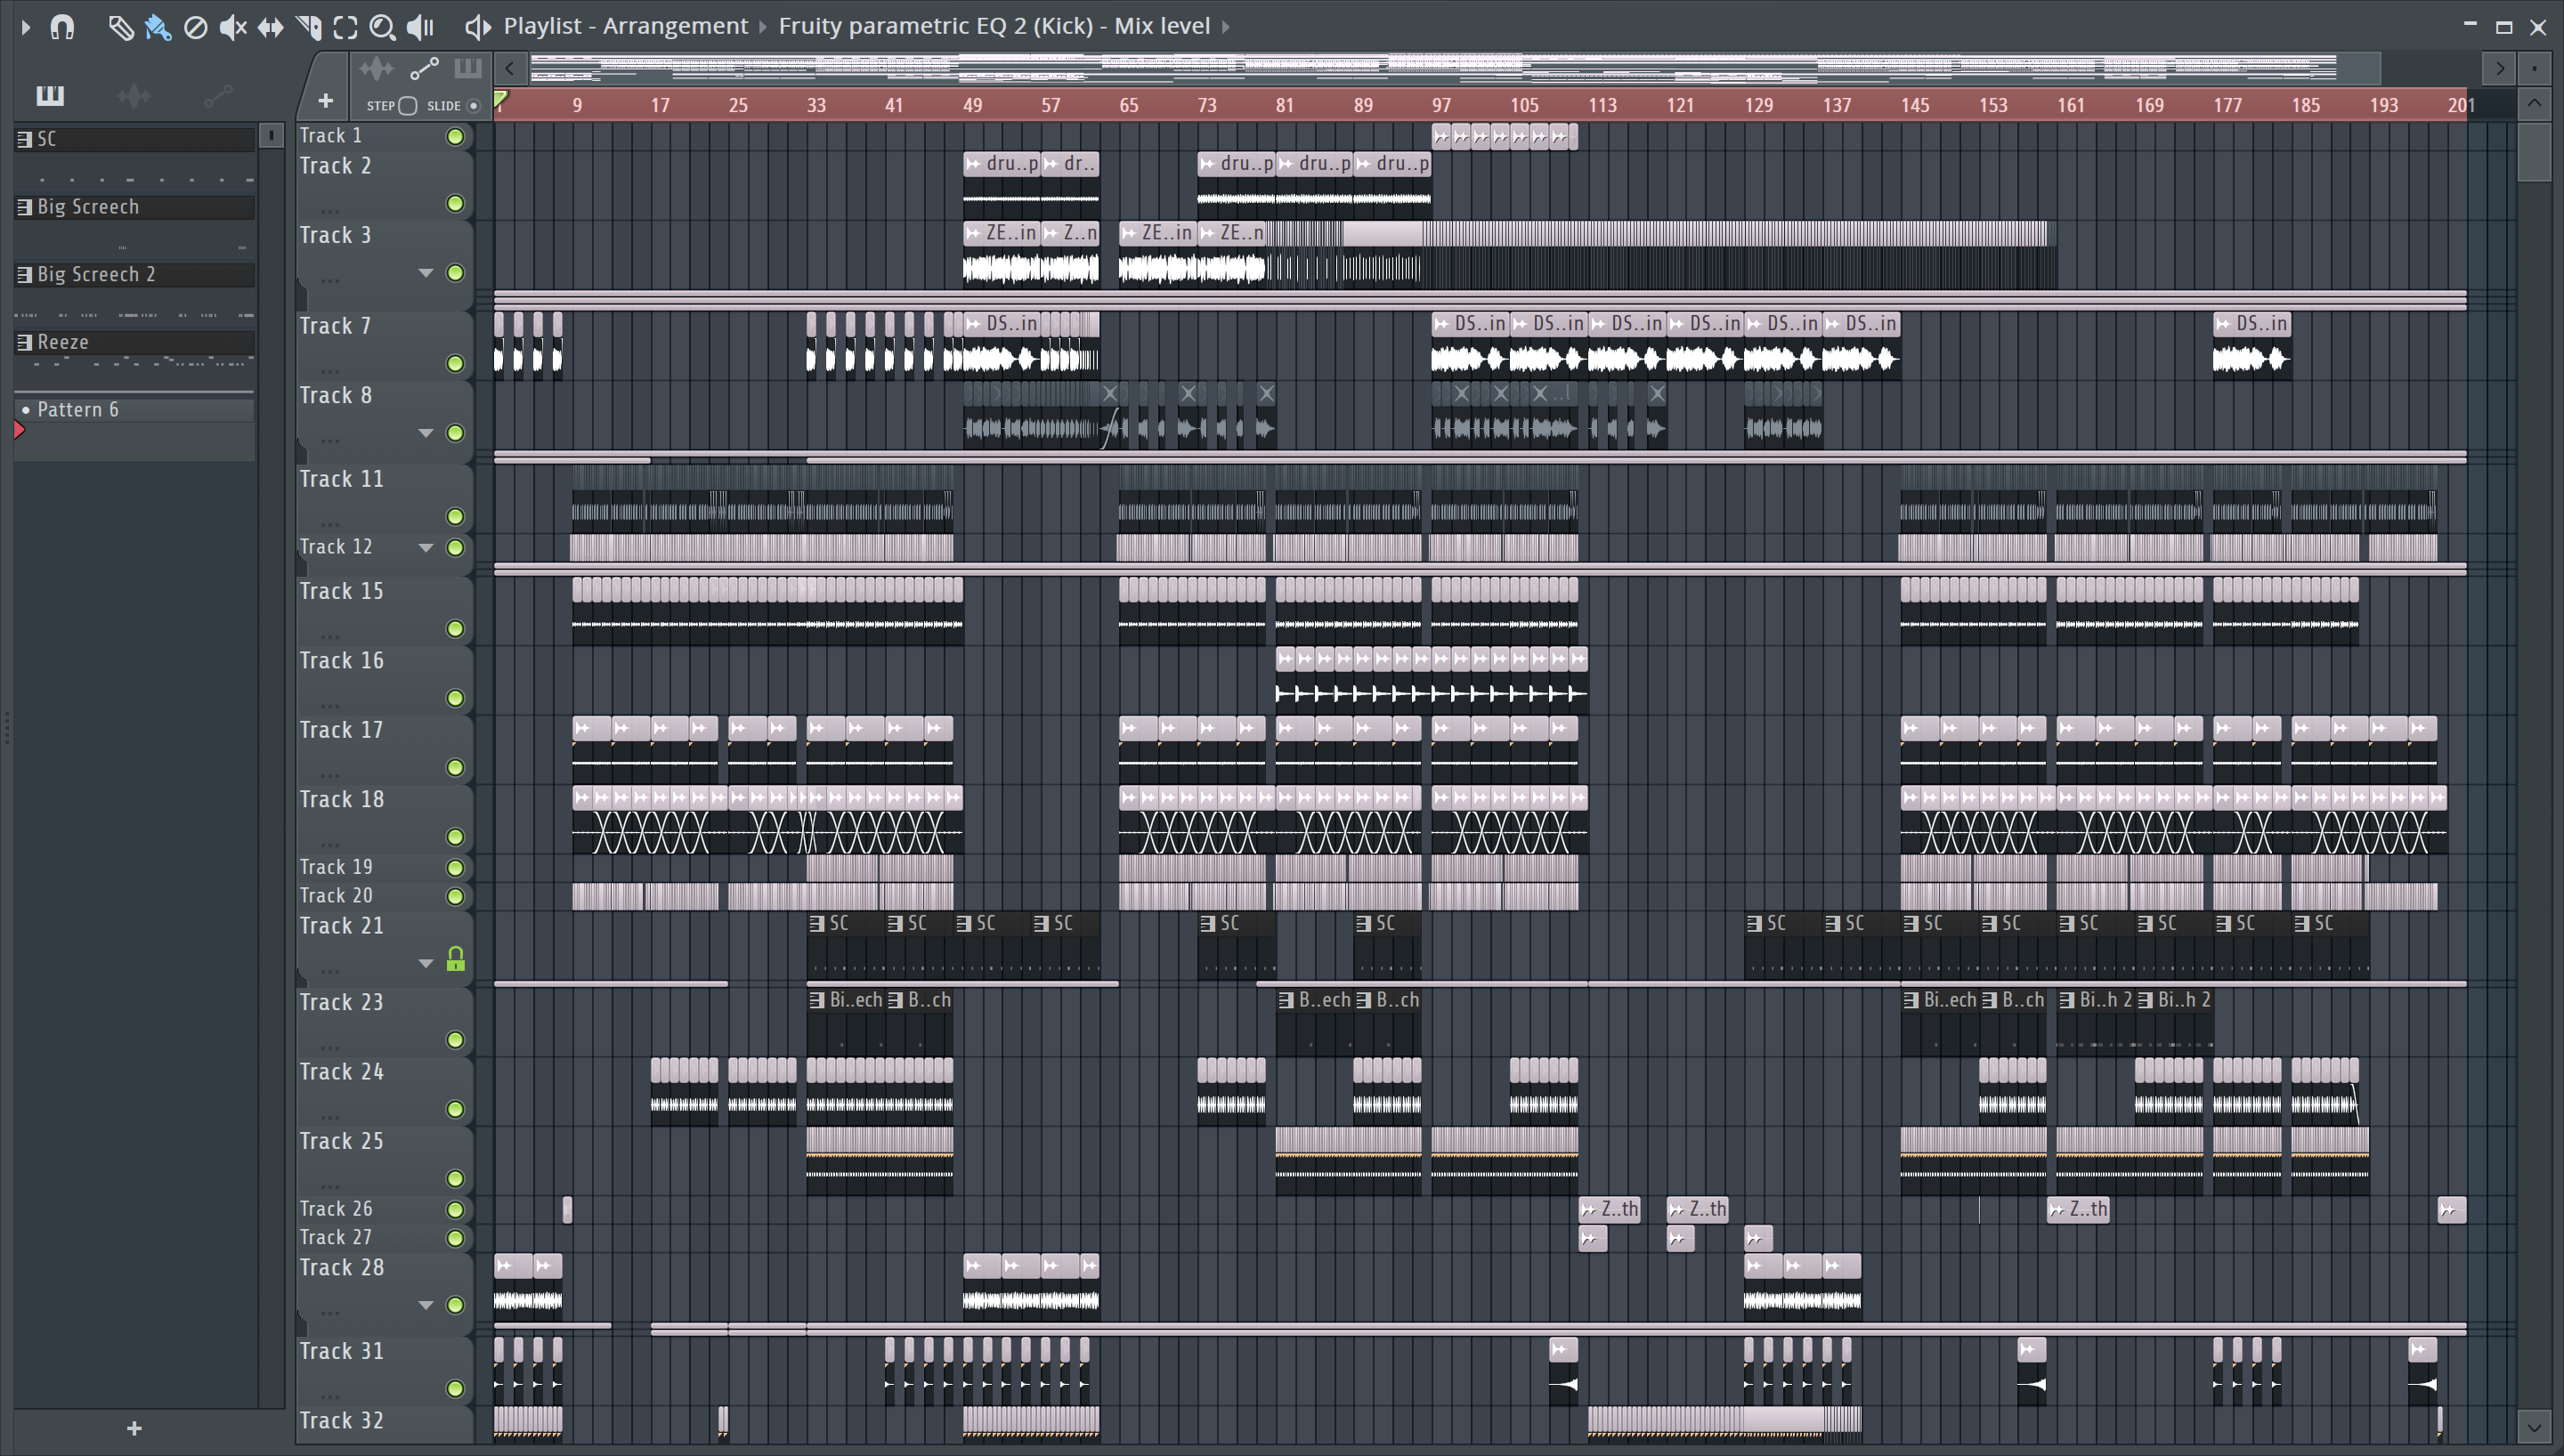Screen dimensions: 2564x1456
Task: Mute Track 24 with its green light
Action: [455, 1109]
